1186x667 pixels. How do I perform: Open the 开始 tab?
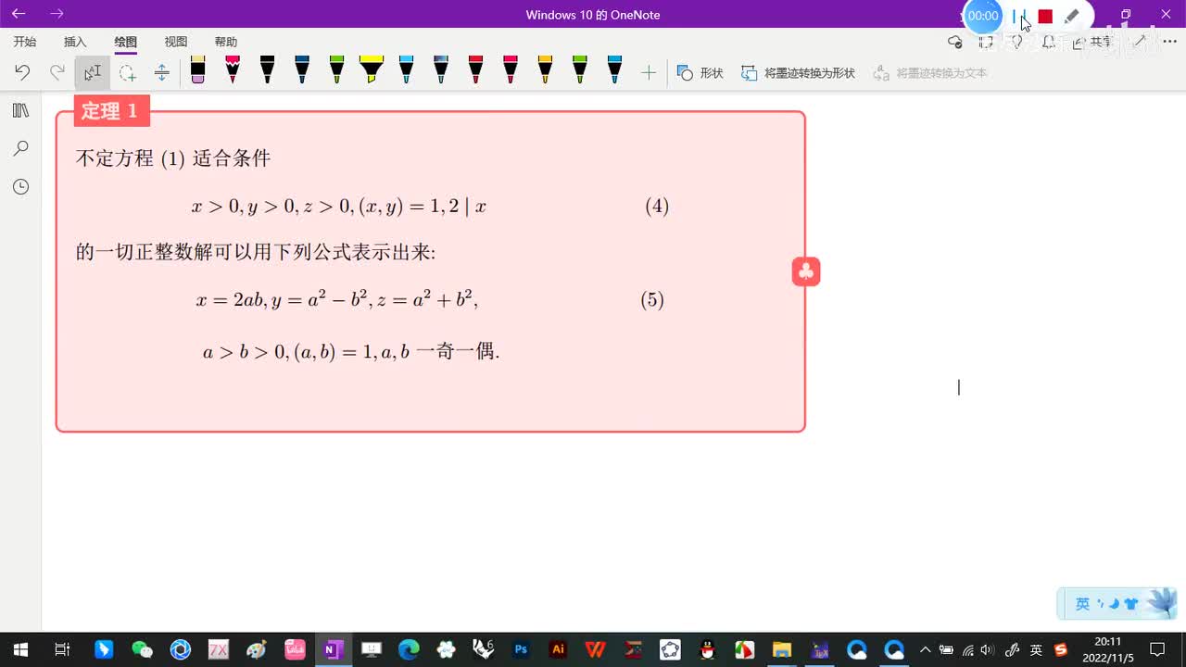[25, 42]
